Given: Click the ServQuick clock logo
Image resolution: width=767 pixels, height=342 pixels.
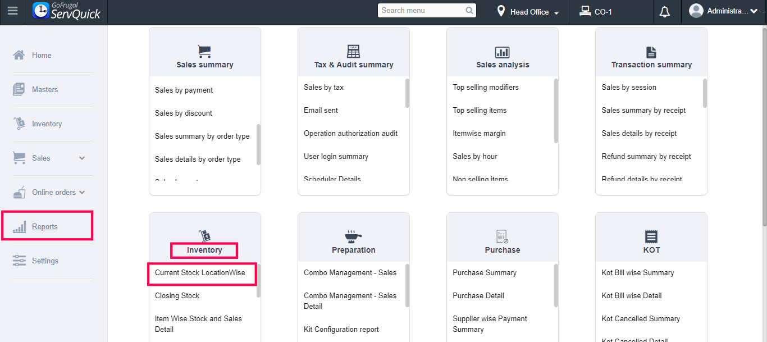Looking at the screenshot, I should [x=40, y=11].
